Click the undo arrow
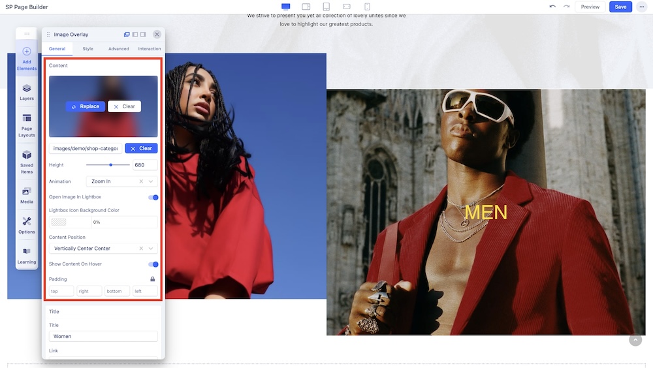The height and width of the screenshot is (368, 653). pyautogui.click(x=552, y=7)
